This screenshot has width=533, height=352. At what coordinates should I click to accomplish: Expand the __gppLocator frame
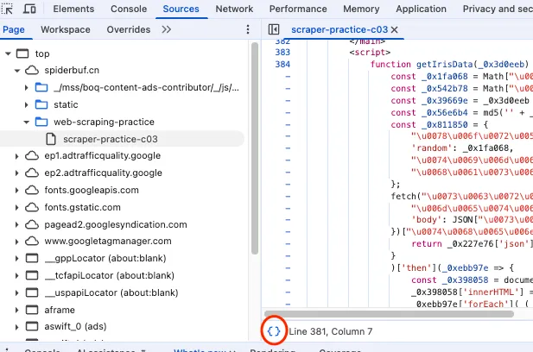pyautogui.click(x=16, y=259)
